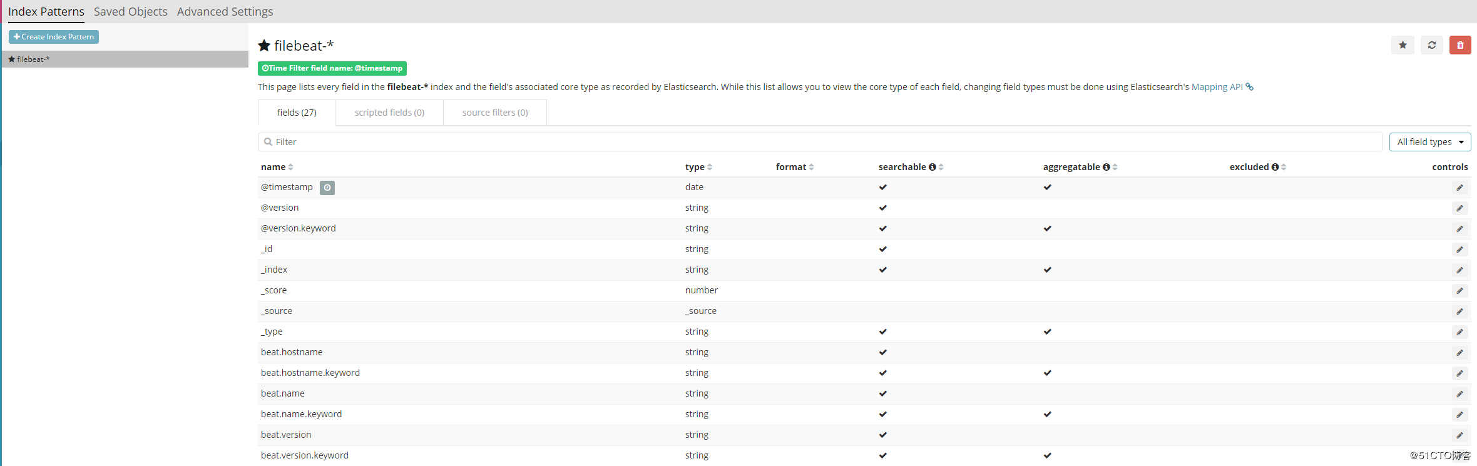Delete index pattern trash button

(x=1460, y=45)
